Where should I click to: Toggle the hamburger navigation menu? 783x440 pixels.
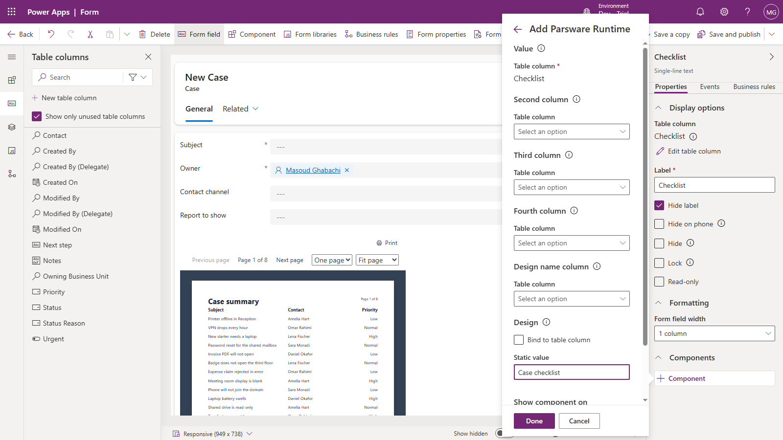tap(12, 57)
